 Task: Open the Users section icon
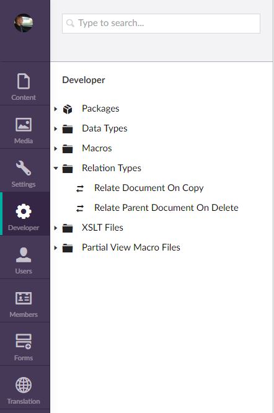(24, 255)
